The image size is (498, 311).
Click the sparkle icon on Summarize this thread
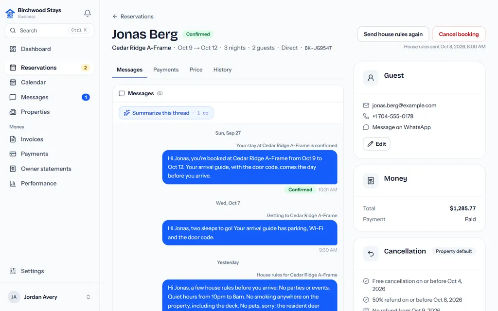pyautogui.click(x=127, y=113)
